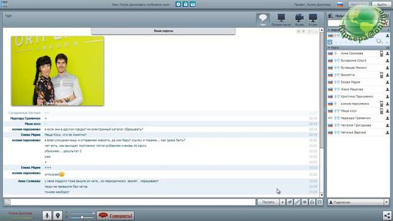Click the chat scrollbar down arrow

pyautogui.click(x=322, y=195)
